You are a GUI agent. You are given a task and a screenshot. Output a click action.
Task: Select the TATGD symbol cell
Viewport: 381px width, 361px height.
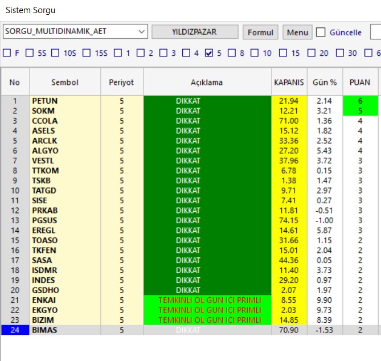point(65,190)
